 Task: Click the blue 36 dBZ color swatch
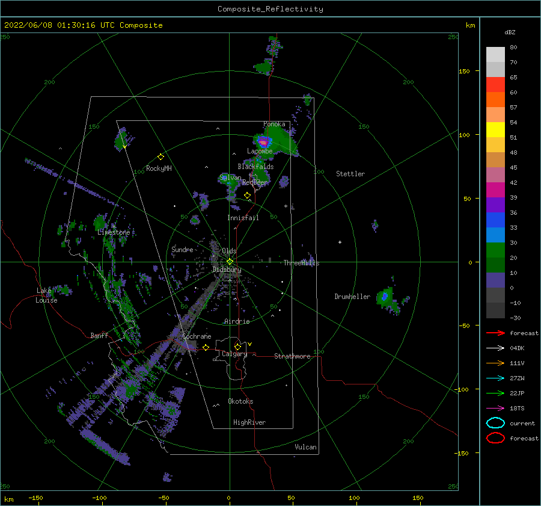(495, 220)
